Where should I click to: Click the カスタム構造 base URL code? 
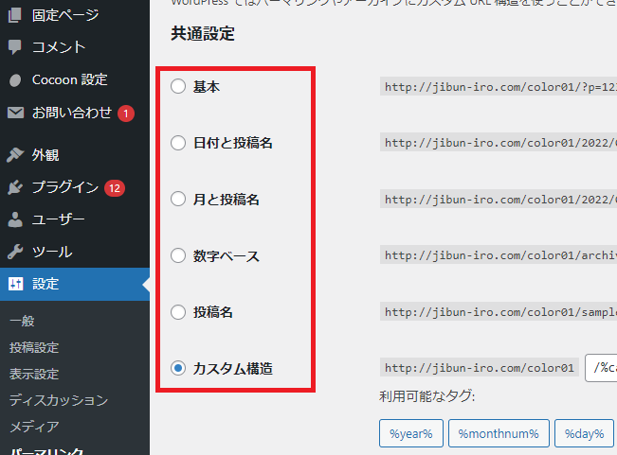coord(480,367)
